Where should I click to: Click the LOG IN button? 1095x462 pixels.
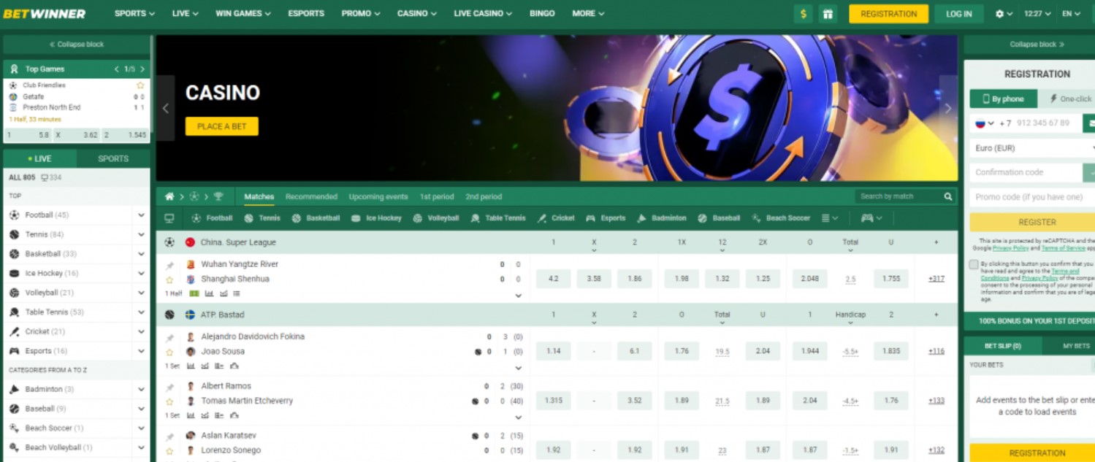point(959,14)
